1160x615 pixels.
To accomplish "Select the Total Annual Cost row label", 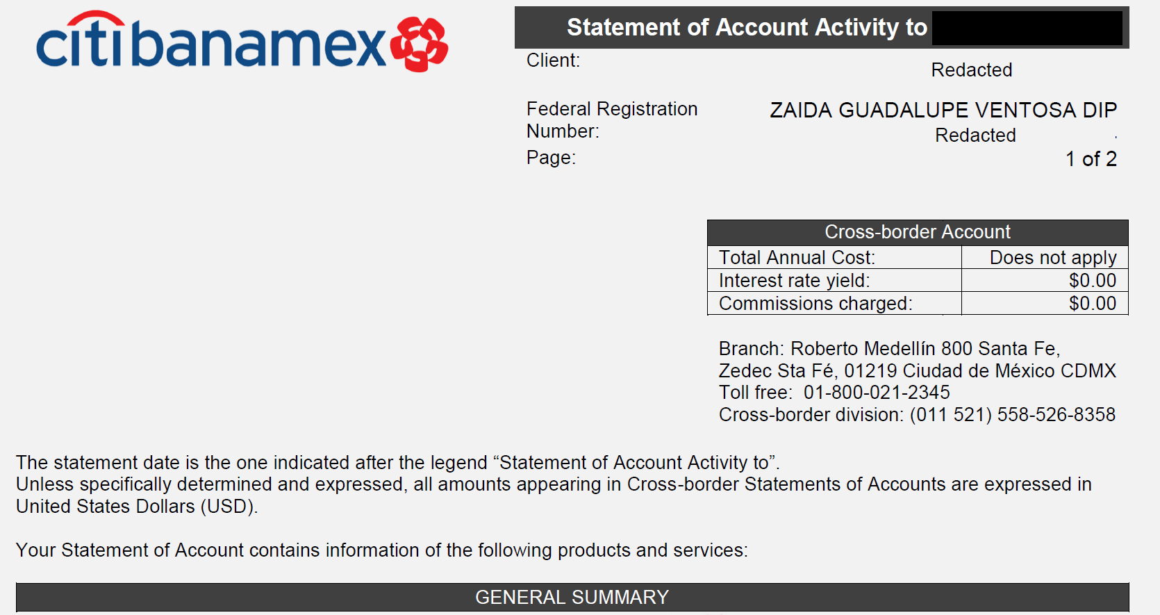I will tap(797, 257).
